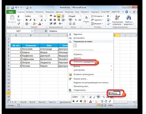The image size is (146, 114).
Task: Open the font name Calibri dropdown in the ribbon
Action: 39,16
